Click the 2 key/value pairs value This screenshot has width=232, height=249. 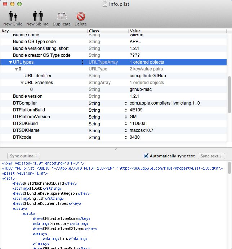tap(146, 69)
